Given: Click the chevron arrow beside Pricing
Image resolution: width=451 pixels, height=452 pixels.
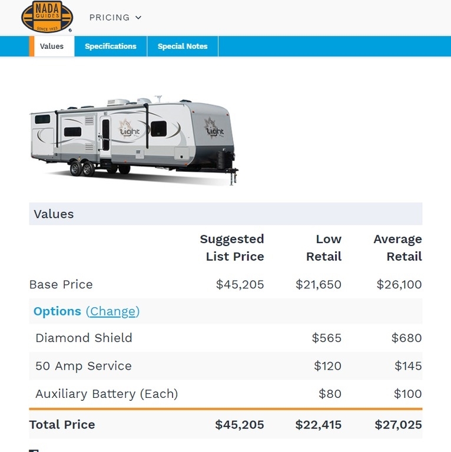Looking at the screenshot, I should pyautogui.click(x=138, y=18).
